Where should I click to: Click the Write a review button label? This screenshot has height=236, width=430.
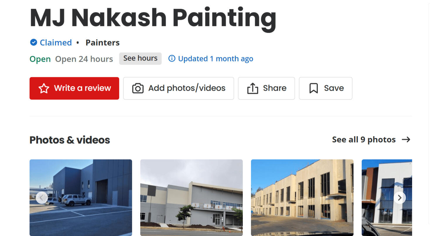(x=83, y=88)
